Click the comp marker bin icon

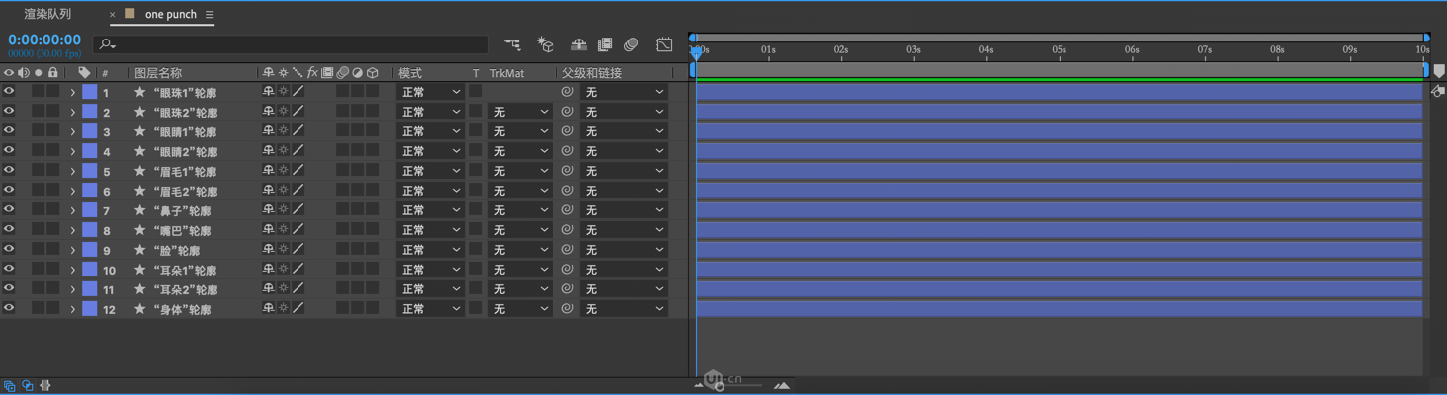(x=1439, y=72)
